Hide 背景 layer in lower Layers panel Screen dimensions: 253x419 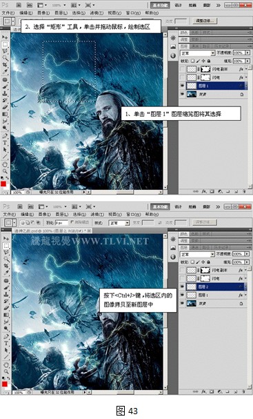183,303
